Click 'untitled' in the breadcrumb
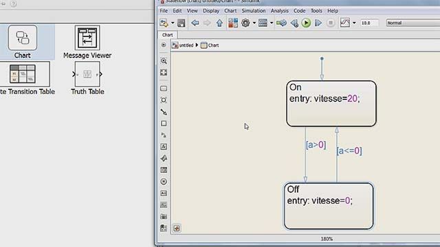This screenshot has height=247, width=440. pos(186,45)
